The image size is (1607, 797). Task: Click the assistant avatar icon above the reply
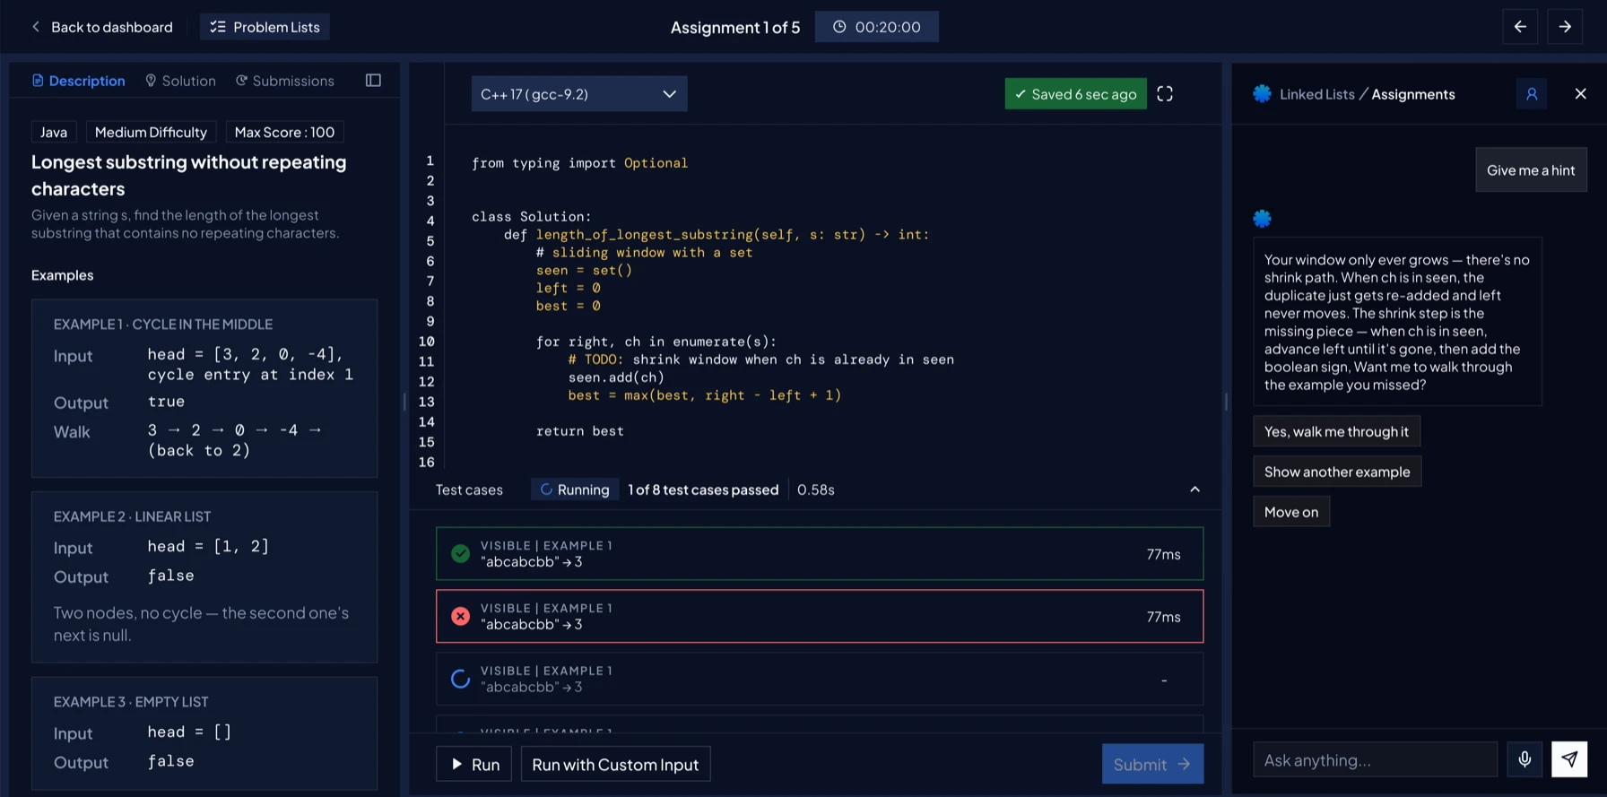[x=1262, y=219]
